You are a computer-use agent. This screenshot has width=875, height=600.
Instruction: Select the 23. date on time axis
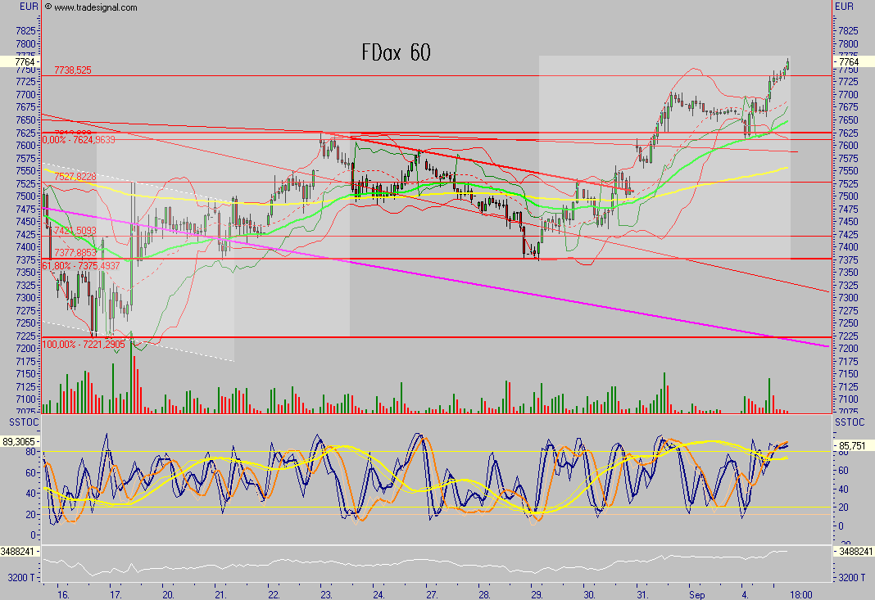tap(326, 595)
